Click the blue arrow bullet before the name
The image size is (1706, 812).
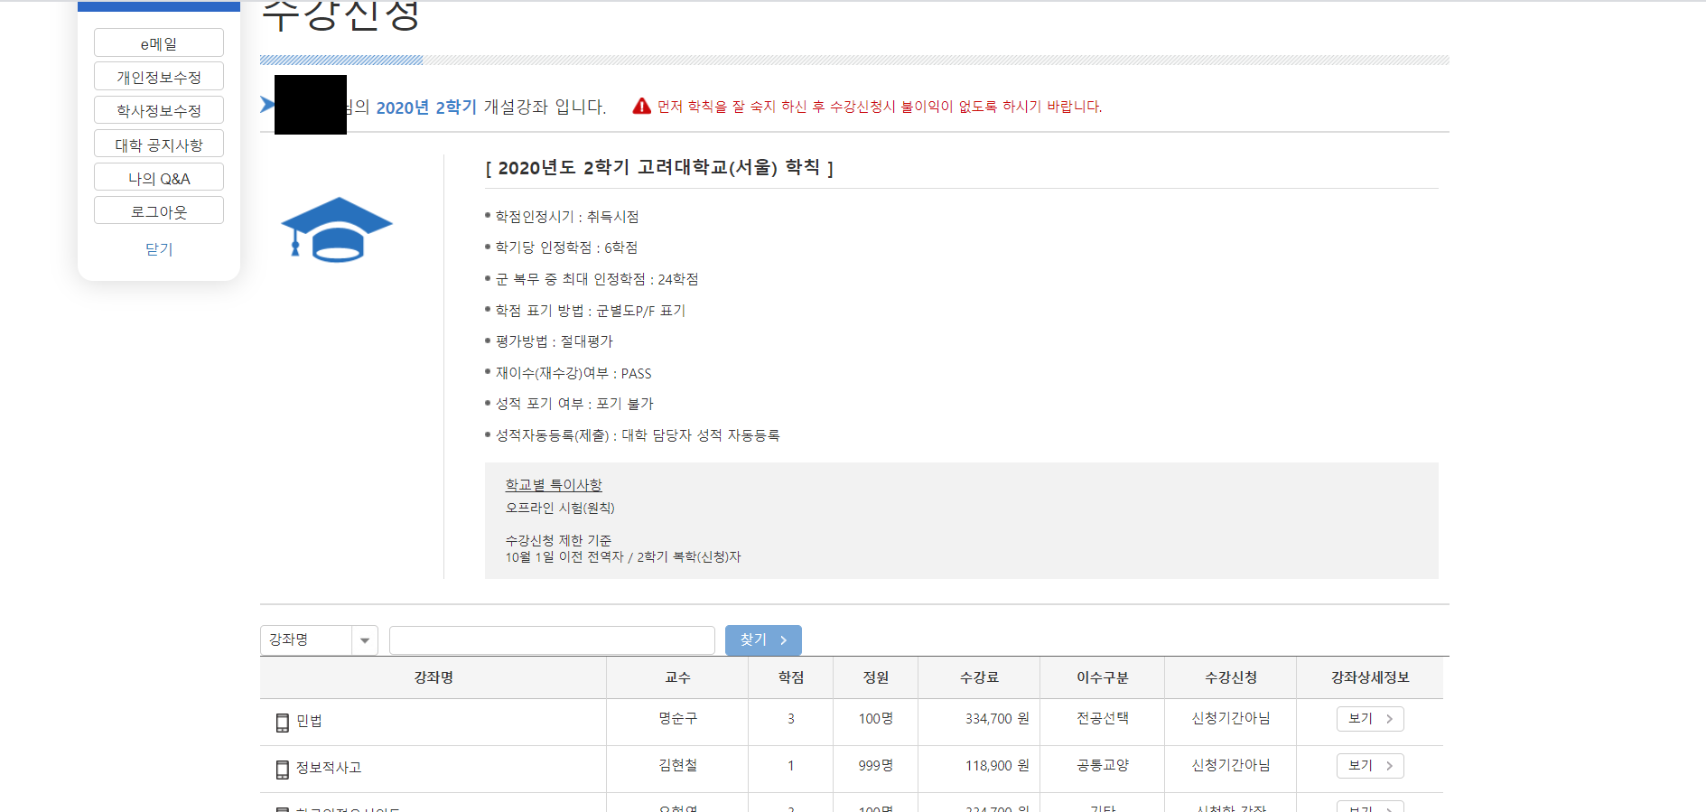click(267, 105)
